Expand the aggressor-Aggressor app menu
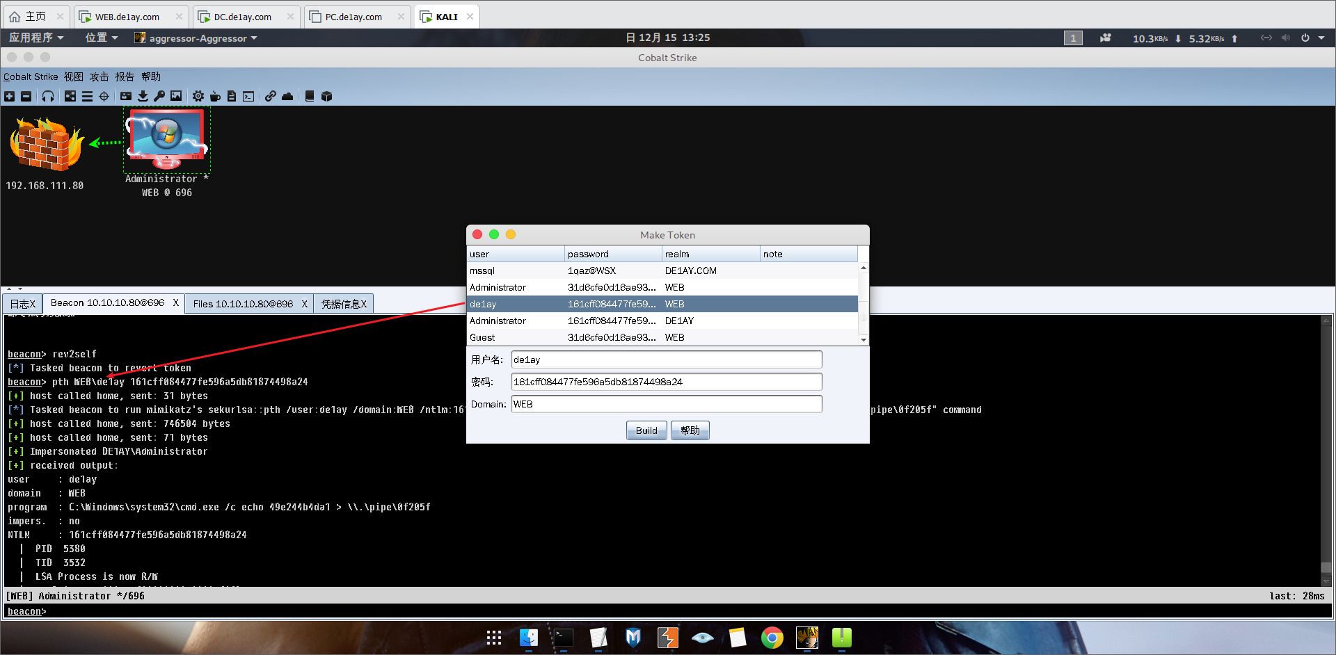The width and height of the screenshot is (1336, 655). (196, 38)
